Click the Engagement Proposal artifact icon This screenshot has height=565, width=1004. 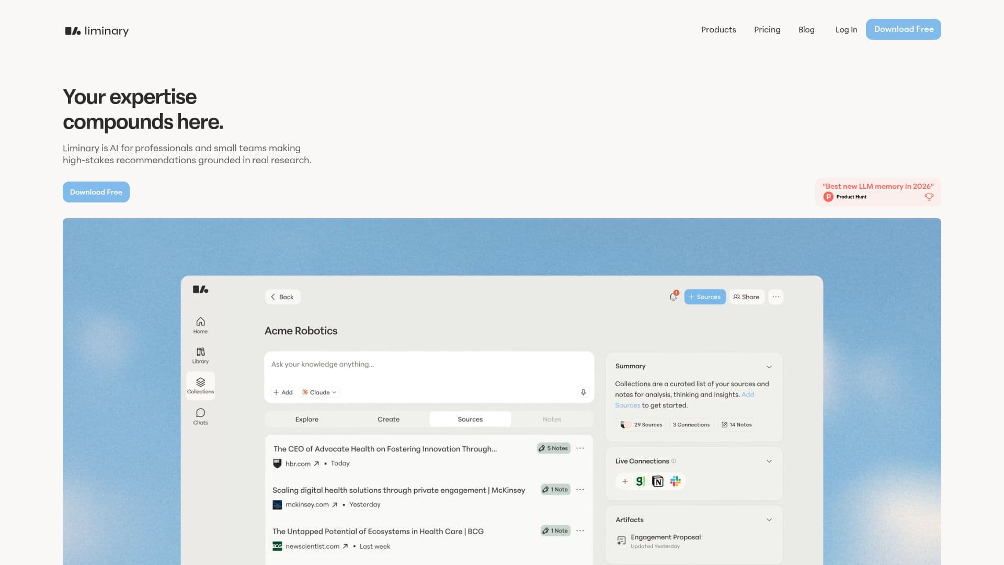pos(621,541)
